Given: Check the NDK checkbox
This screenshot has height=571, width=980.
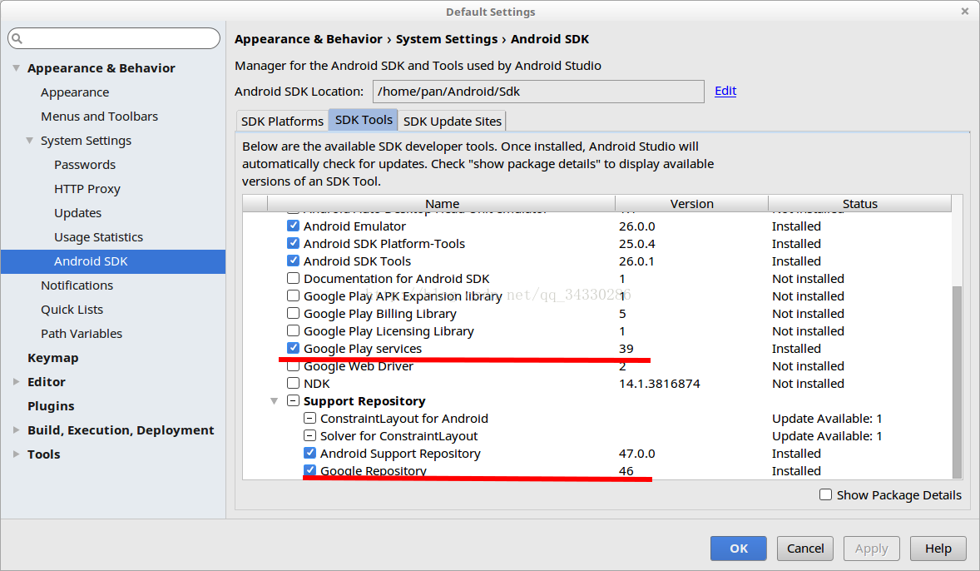Looking at the screenshot, I should coord(293,383).
